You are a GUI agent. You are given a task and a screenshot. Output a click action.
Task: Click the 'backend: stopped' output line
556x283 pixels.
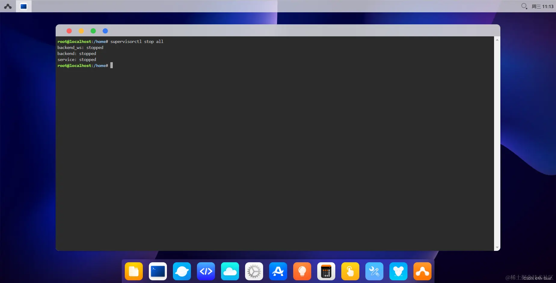tap(77, 53)
